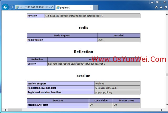Click the Revision label cell
This screenshot has height=113, width=168.
pyautogui.click(x=36, y=16)
